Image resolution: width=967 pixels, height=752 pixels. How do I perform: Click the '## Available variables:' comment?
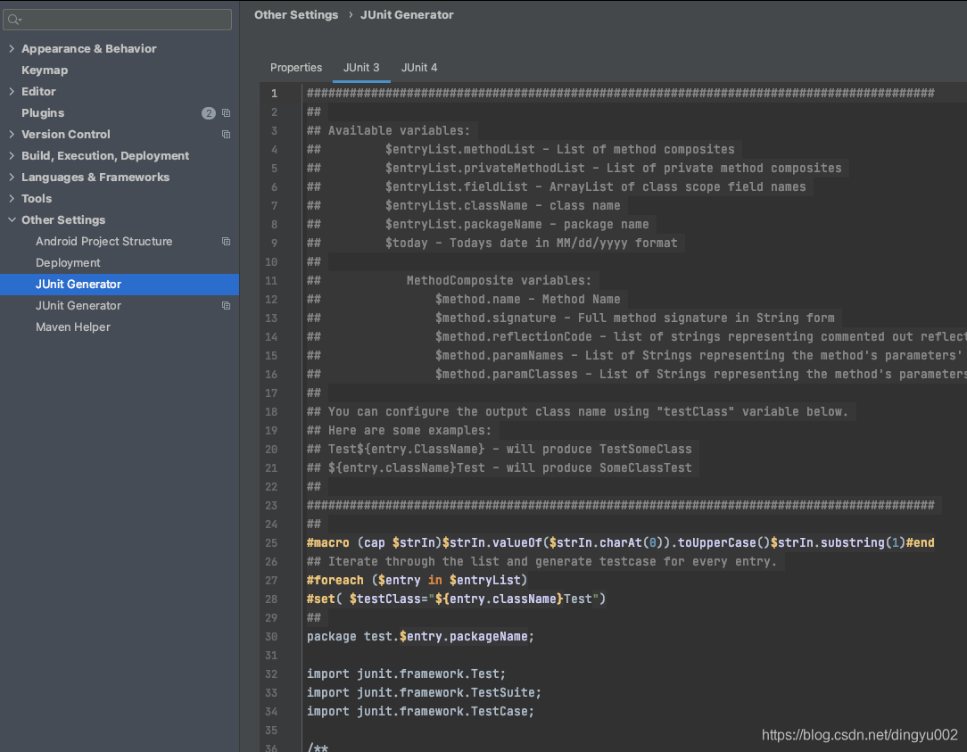click(x=389, y=131)
